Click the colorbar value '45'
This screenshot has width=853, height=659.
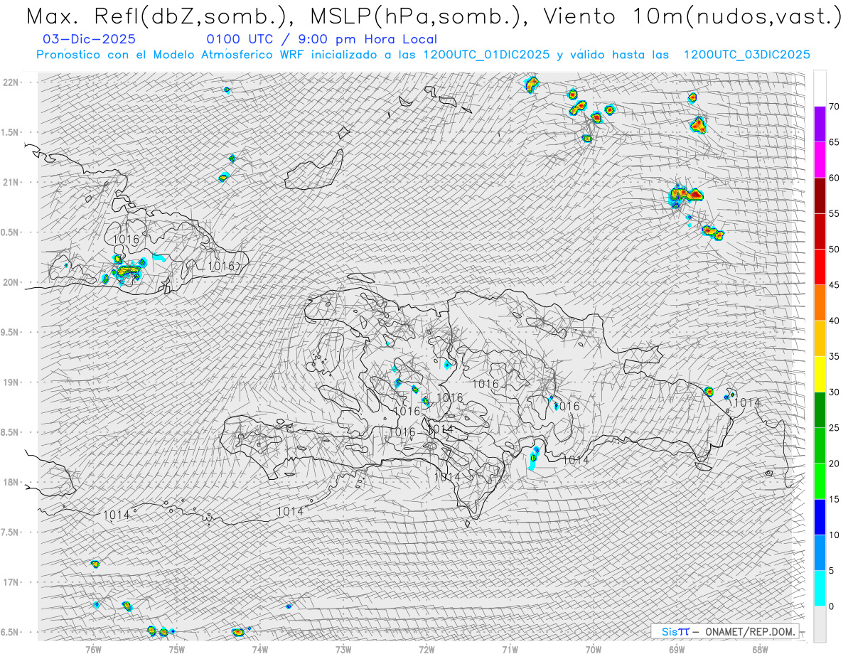click(835, 285)
